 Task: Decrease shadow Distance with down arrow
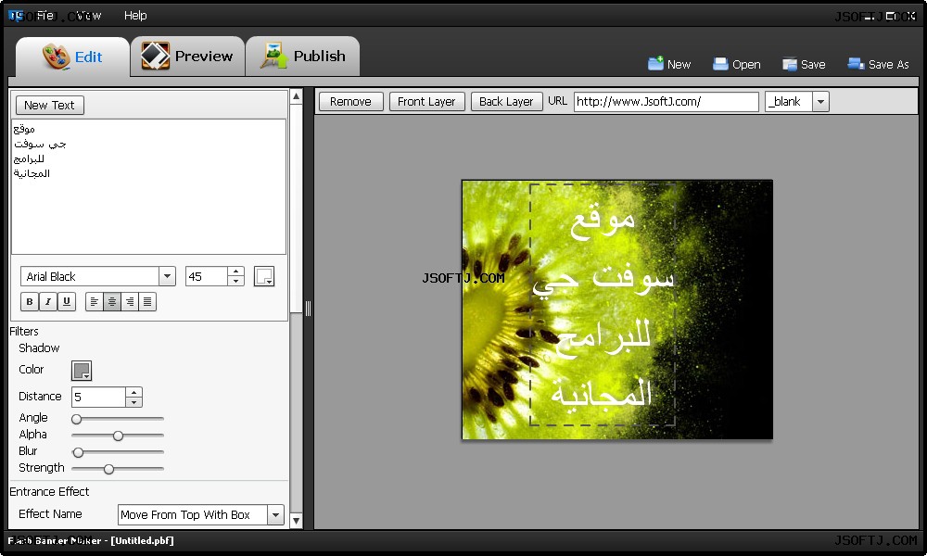[x=134, y=402]
